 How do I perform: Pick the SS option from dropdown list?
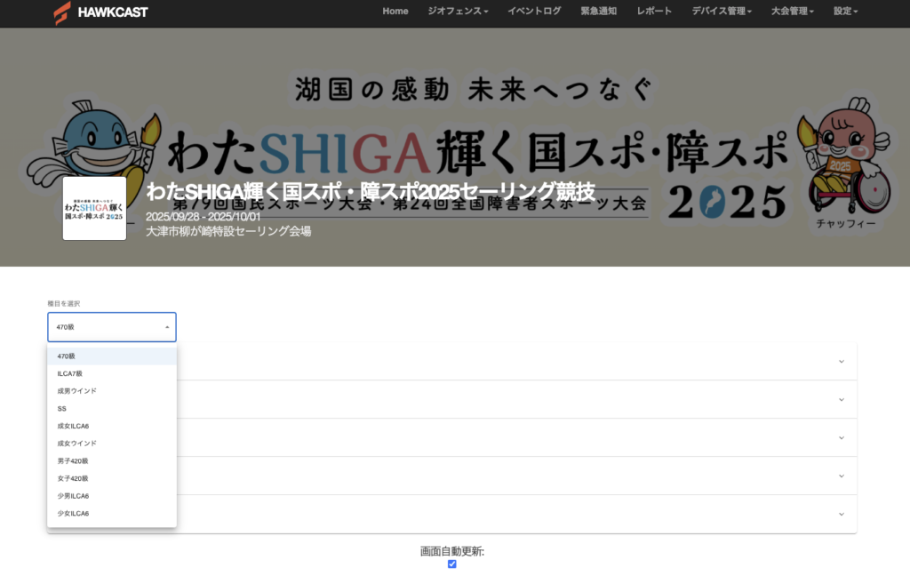click(62, 409)
